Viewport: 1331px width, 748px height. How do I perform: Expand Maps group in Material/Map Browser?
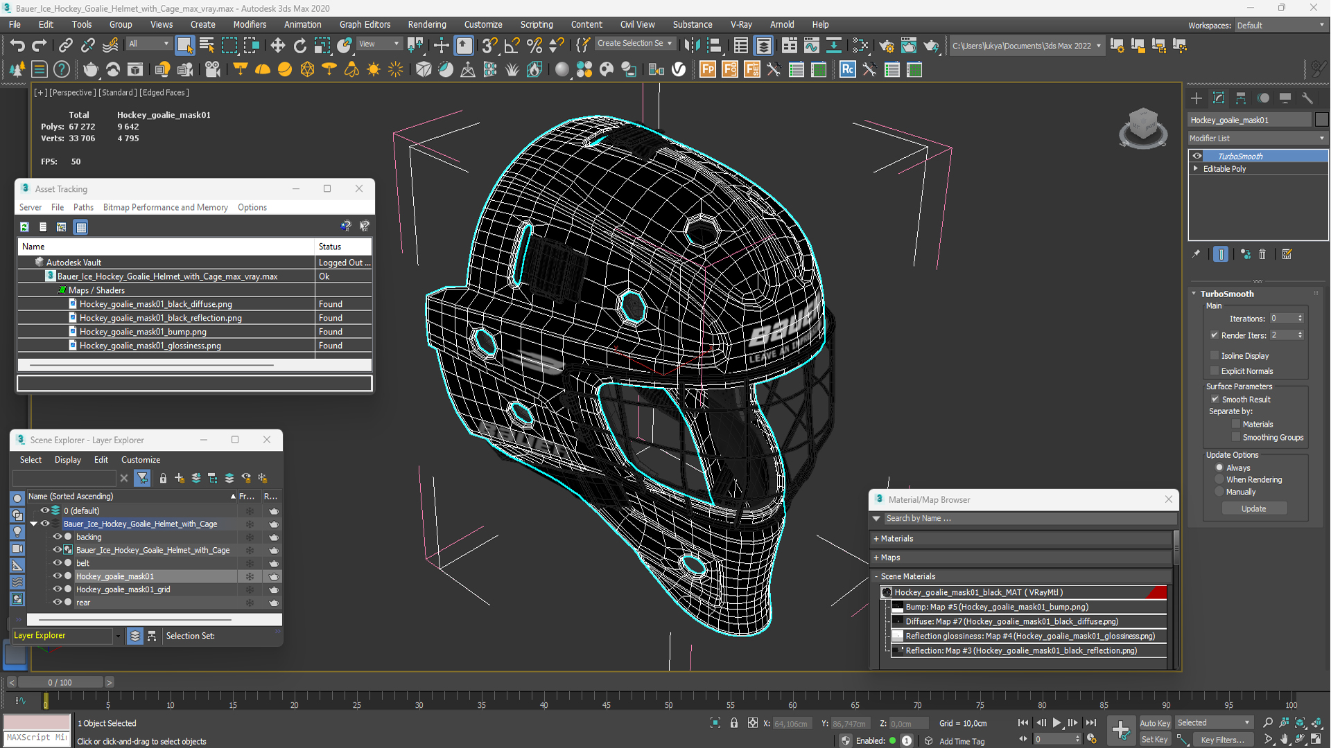click(x=876, y=557)
